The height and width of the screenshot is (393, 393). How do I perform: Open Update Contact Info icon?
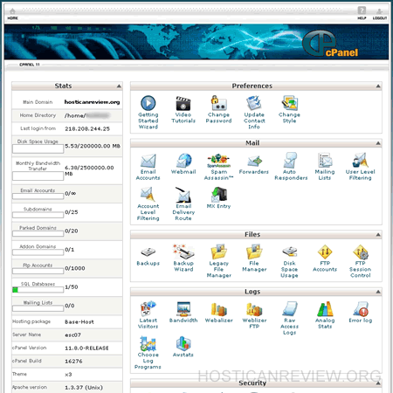pyautogui.click(x=254, y=103)
